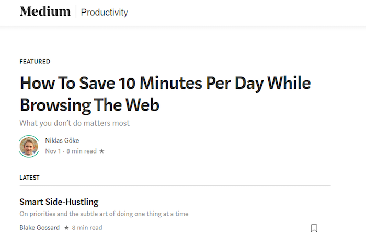
Task: Click the Medium logo
Action: [45, 11]
